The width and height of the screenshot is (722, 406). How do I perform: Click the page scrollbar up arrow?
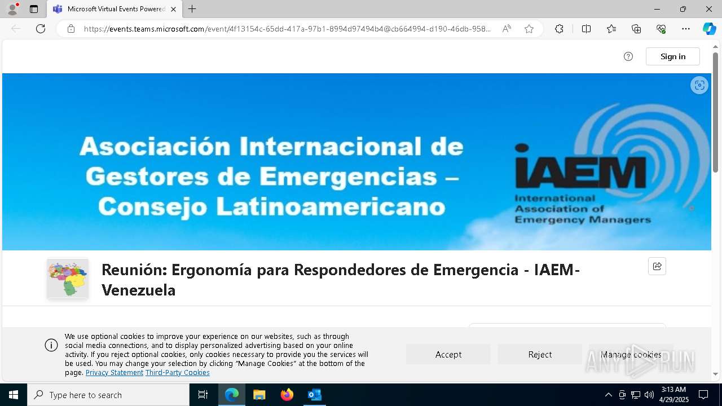pyautogui.click(x=716, y=47)
